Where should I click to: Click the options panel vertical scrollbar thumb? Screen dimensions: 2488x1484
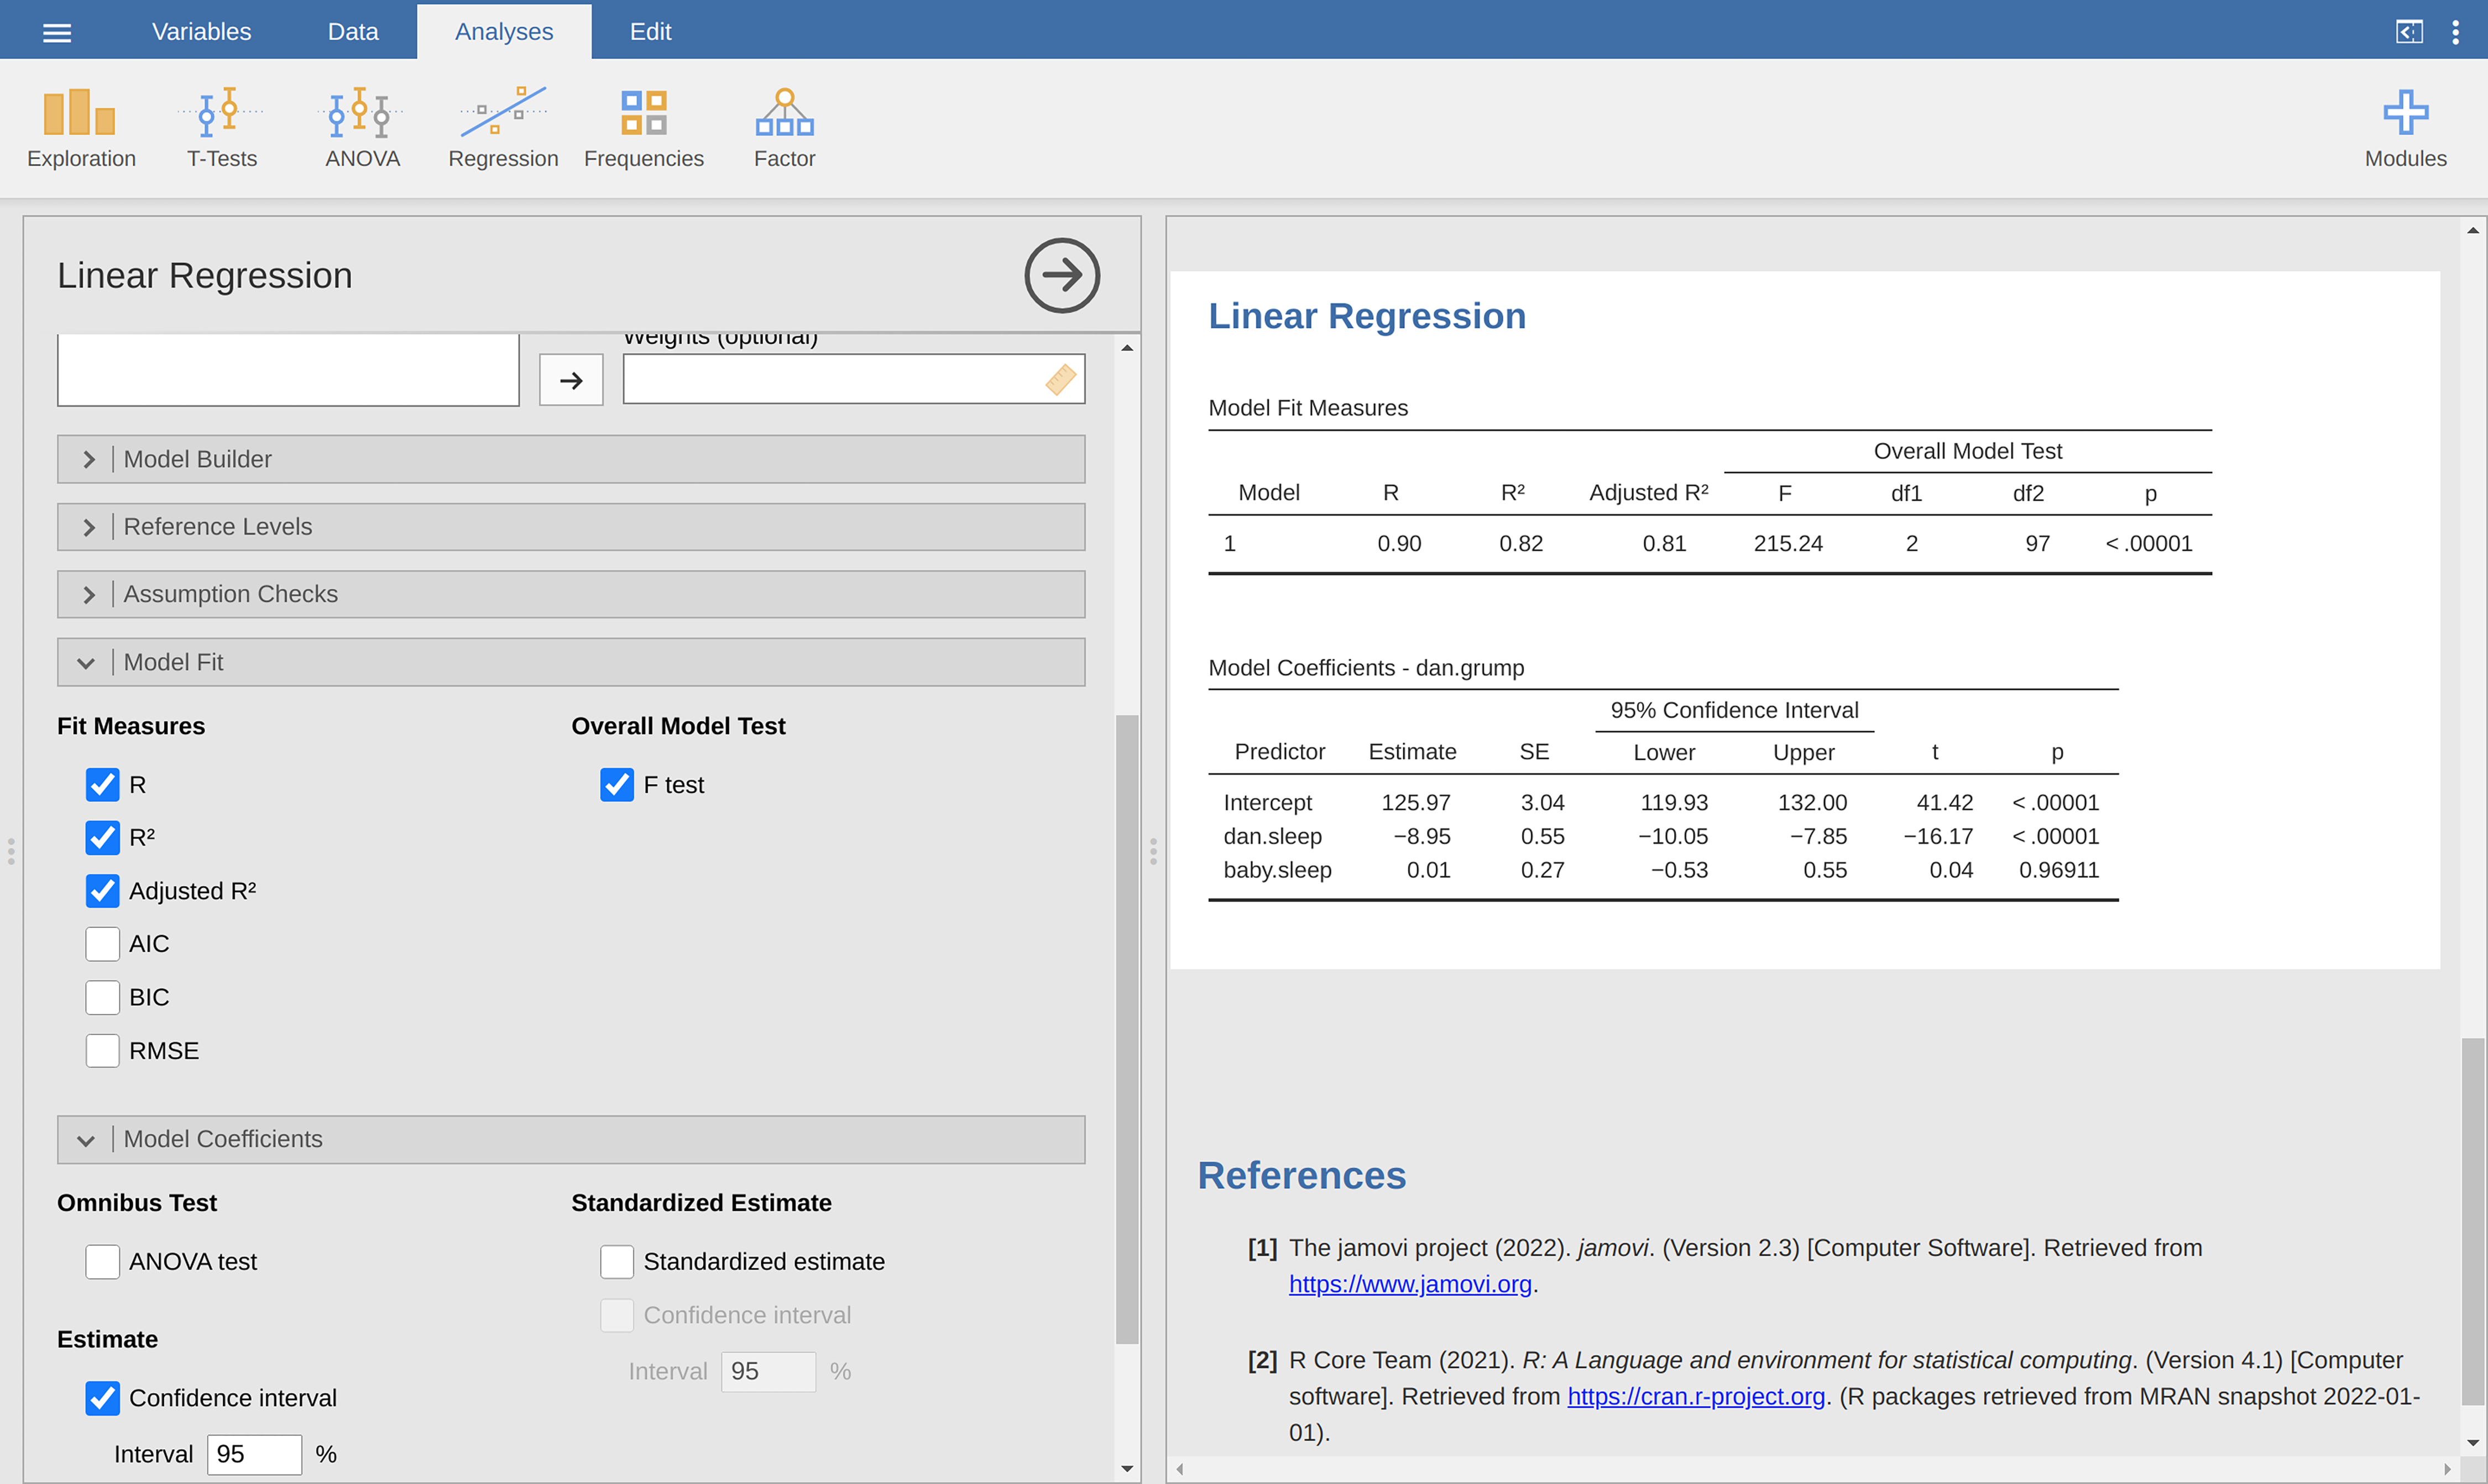point(1127,1030)
